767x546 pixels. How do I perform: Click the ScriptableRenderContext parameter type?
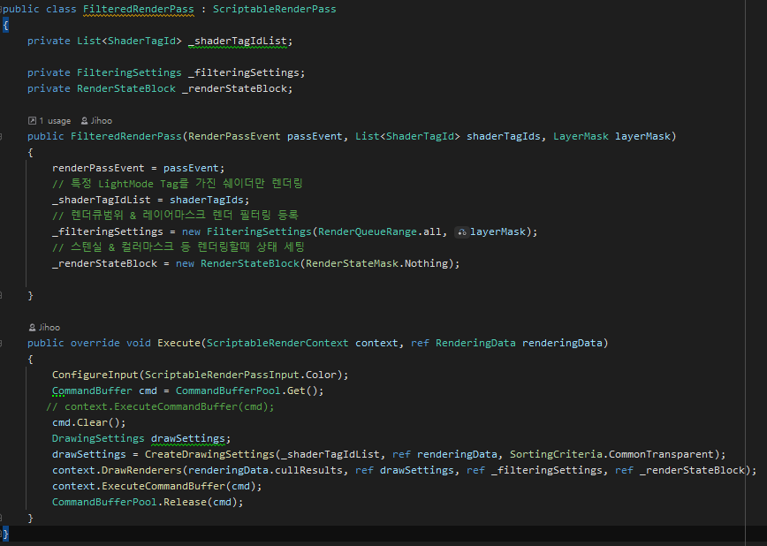tap(277, 343)
